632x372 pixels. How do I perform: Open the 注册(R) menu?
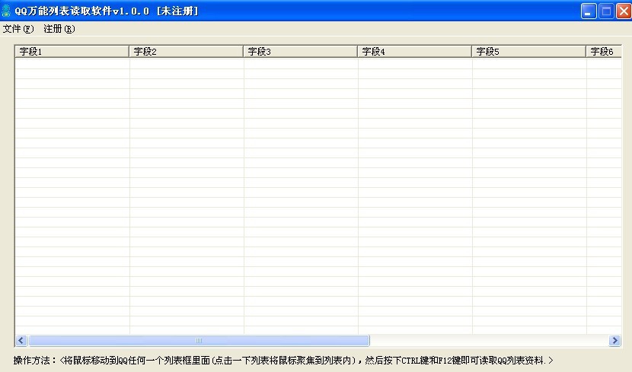59,29
